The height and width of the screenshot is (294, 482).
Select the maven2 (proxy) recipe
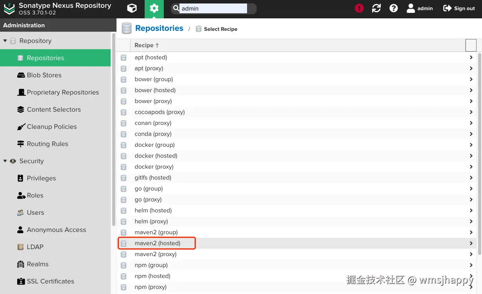(x=297, y=254)
